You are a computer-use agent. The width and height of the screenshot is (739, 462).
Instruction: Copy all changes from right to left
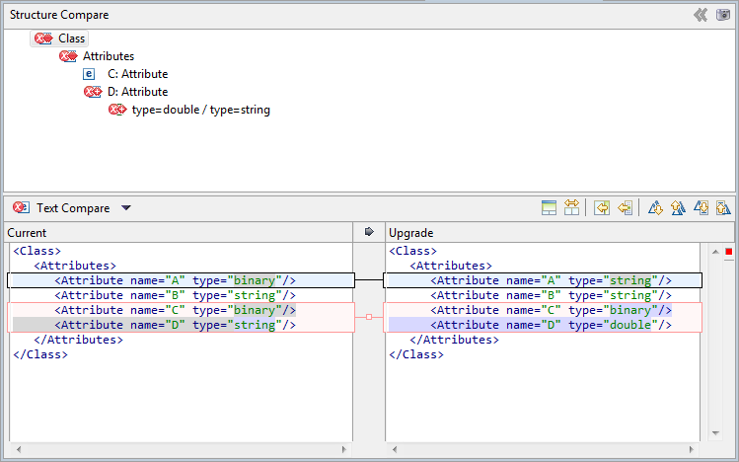[x=602, y=207]
